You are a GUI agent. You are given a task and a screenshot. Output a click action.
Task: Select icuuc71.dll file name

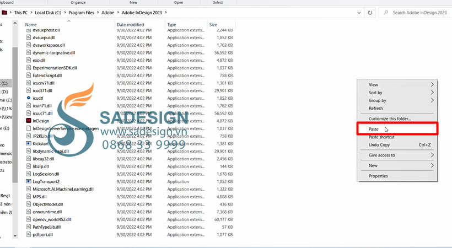(42, 114)
